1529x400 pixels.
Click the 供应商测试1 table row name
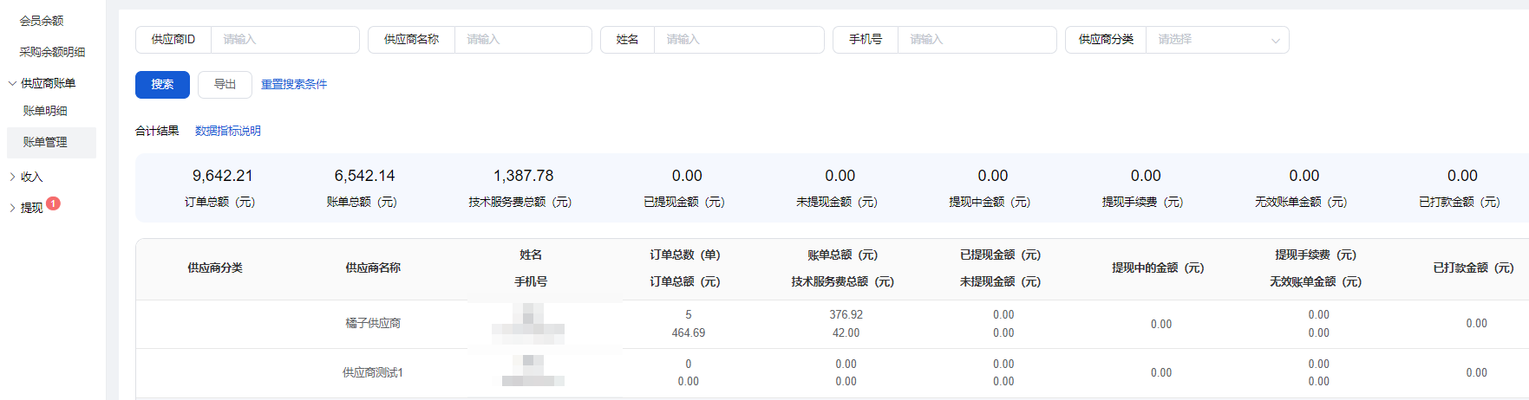click(373, 373)
